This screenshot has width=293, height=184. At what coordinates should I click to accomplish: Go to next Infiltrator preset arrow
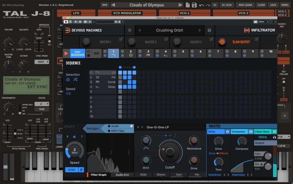coord(200,30)
